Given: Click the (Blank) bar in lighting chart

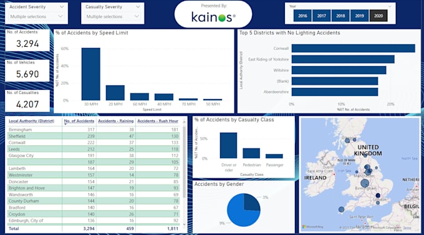Looking at the screenshot, I should pyautogui.click(x=335, y=81).
